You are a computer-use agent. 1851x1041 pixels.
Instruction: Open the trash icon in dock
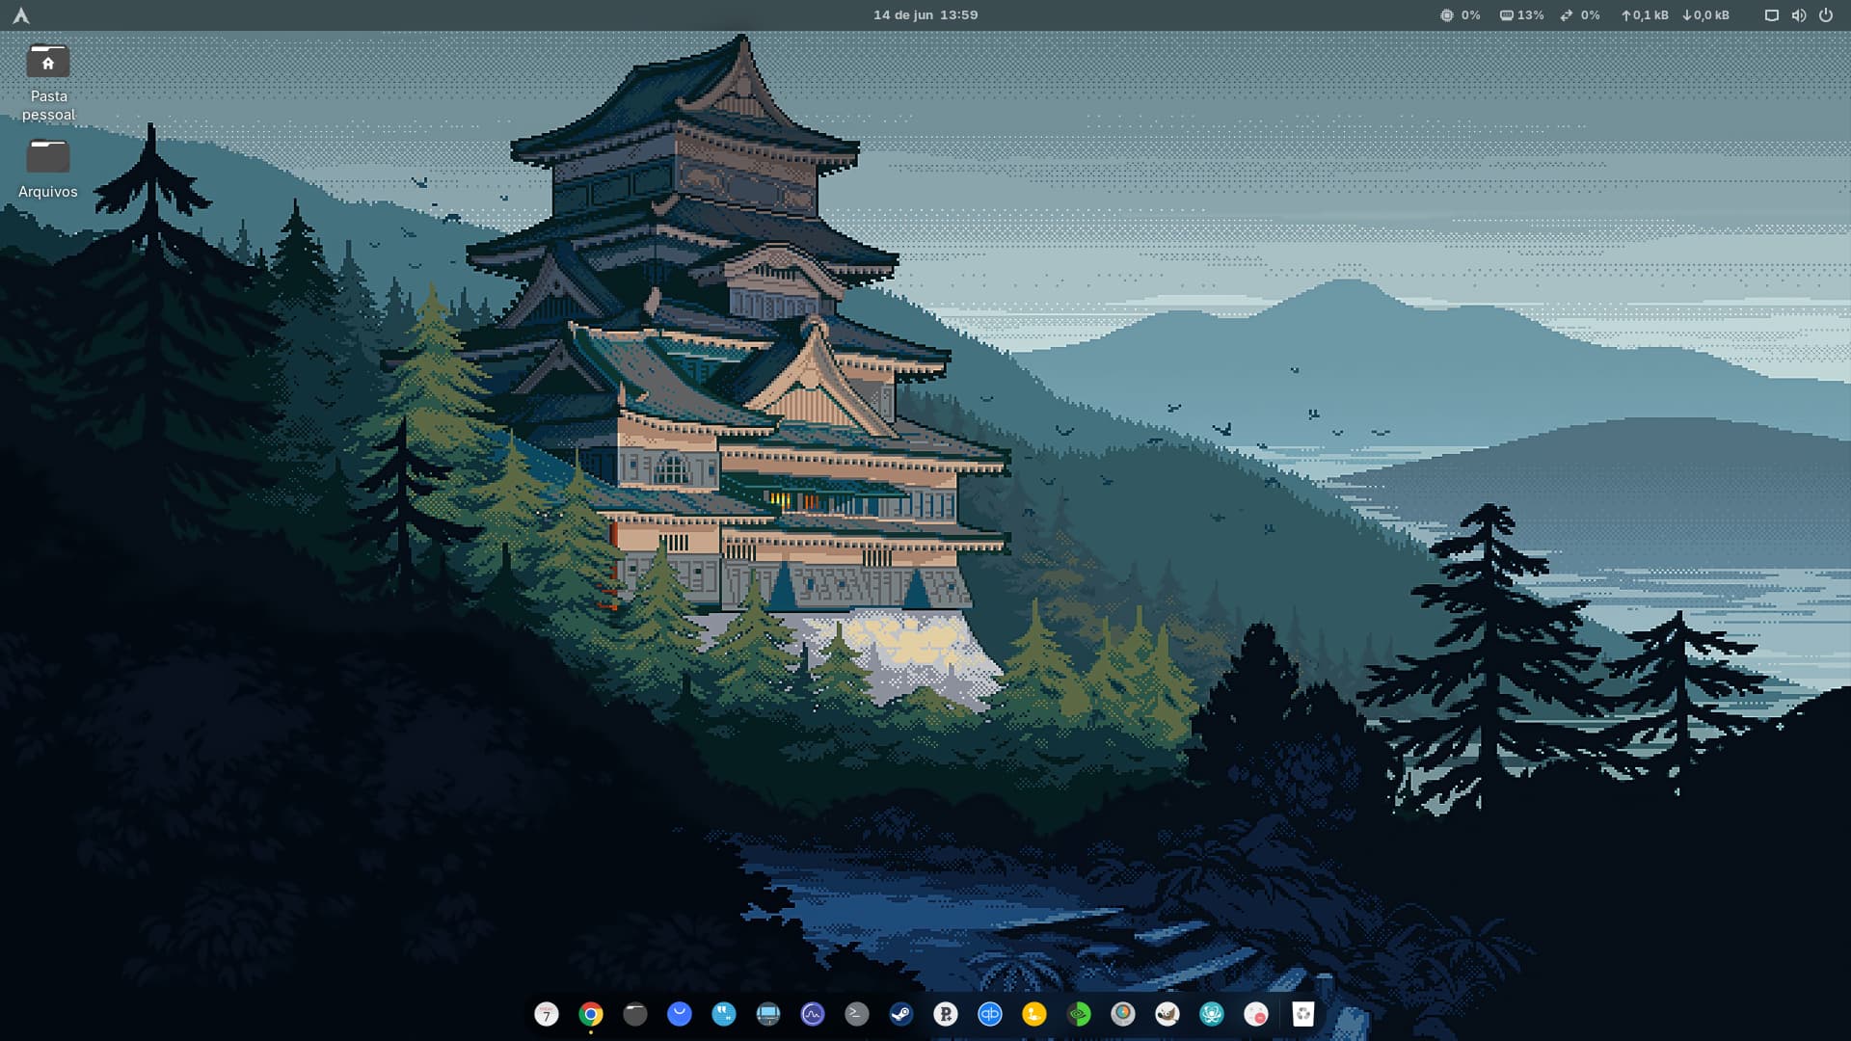click(1303, 1014)
